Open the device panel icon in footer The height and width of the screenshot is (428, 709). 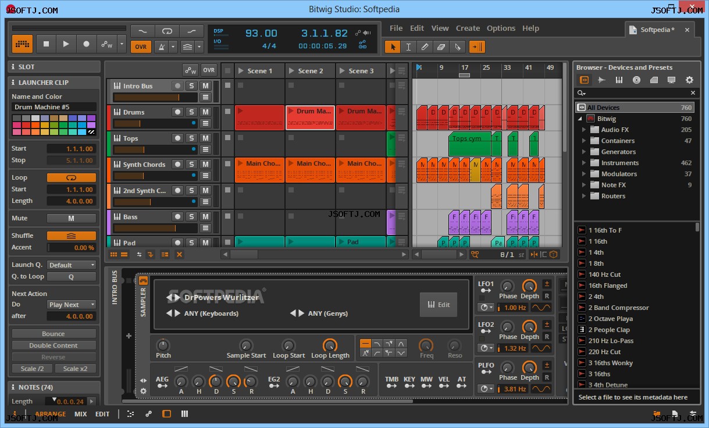[x=166, y=414]
